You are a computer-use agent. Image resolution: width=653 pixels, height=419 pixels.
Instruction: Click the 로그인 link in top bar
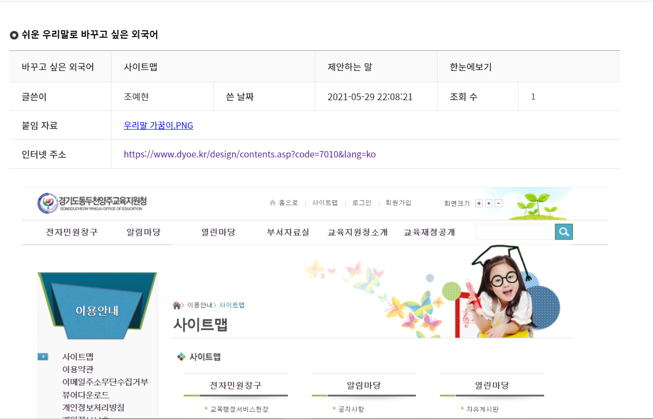click(x=362, y=203)
